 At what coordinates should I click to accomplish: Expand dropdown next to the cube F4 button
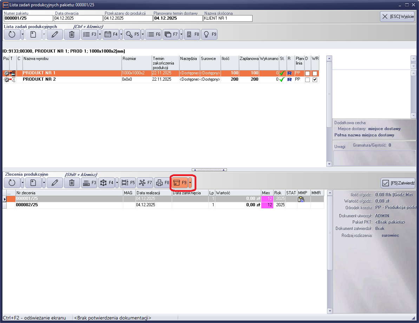tap(117, 183)
